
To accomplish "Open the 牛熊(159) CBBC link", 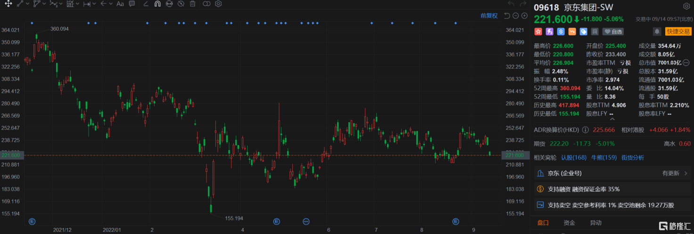I will pyautogui.click(x=604, y=158).
